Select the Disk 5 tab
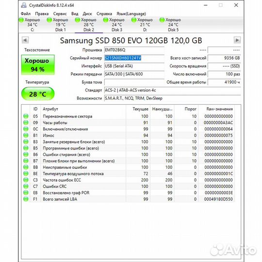 coord(173,25)
